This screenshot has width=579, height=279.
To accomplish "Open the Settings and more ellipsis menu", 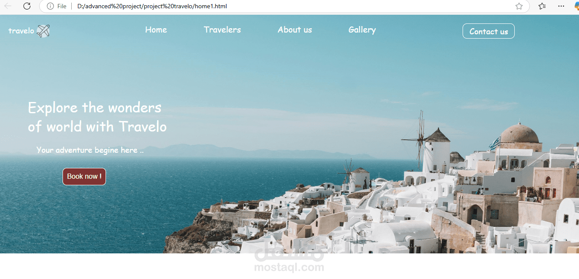I will click(x=561, y=6).
